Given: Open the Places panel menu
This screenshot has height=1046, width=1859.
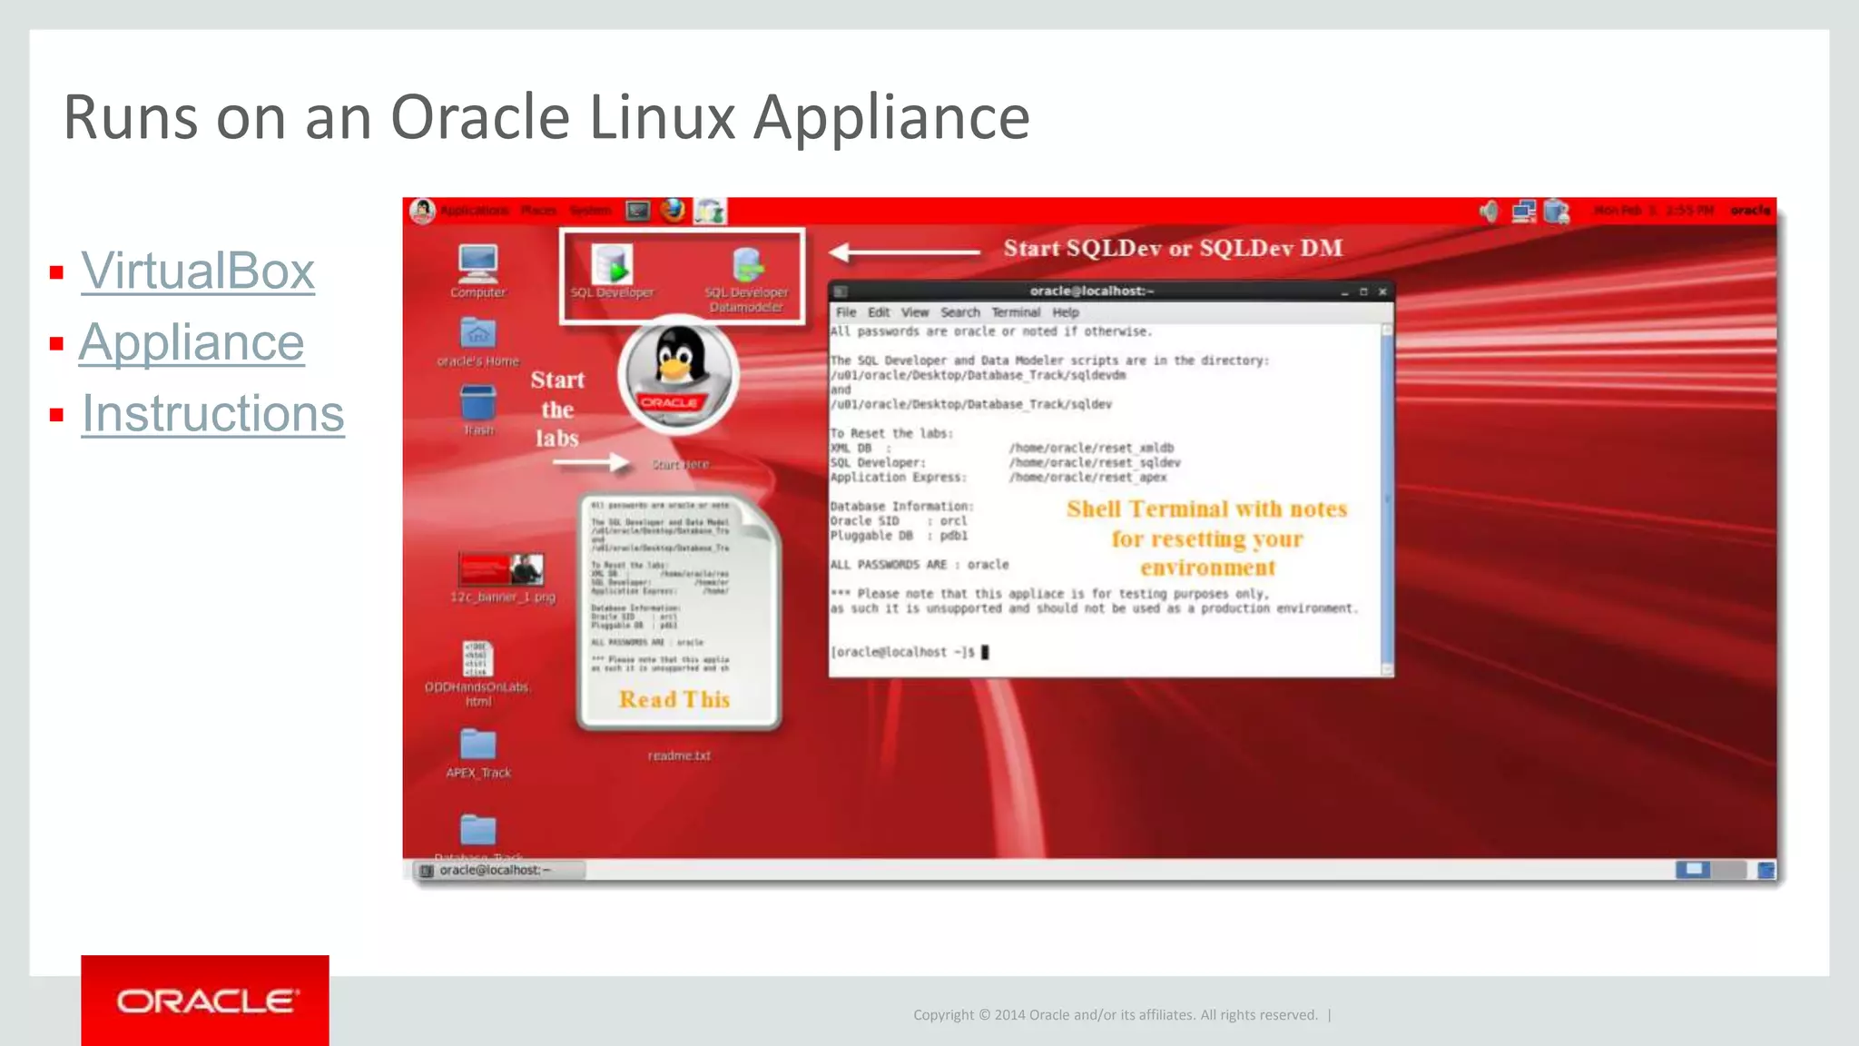Looking at the screenshot, I should coord(538,211).
